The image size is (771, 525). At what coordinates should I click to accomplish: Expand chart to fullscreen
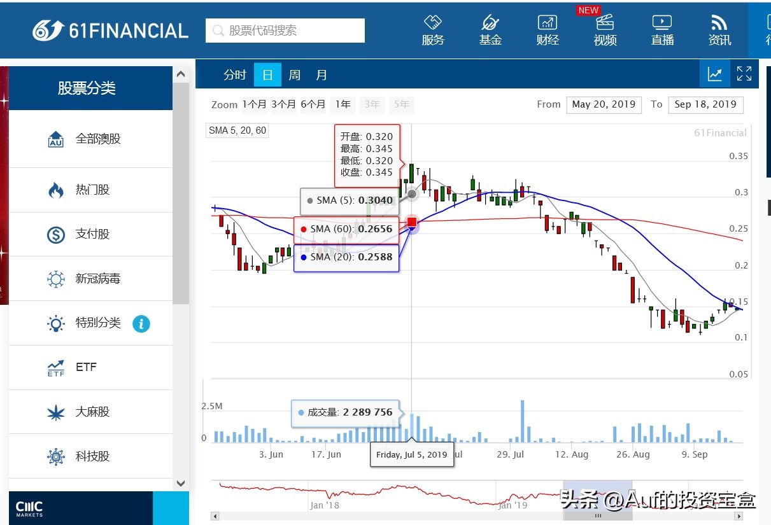click(744, 74)
